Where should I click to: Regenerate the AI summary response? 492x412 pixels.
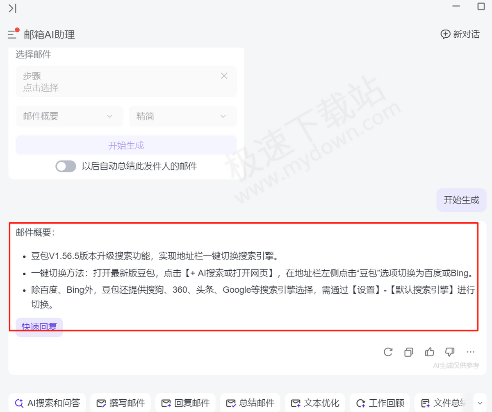point(388,352)
